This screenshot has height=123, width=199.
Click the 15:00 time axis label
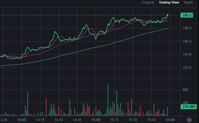(96, 120)
